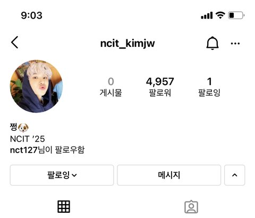Tap the 9:03 clock in status bar
The image size is (255, 218).
[32, 15]
